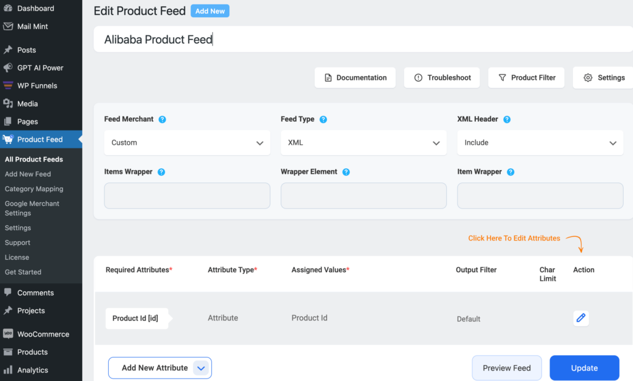
Task: Click the Pages icon in sidebar
Action: [x=7, y=121]
